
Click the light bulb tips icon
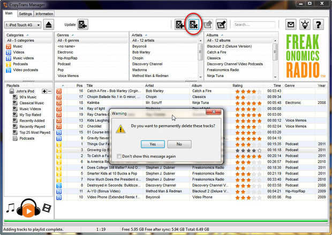pos(305,25)
